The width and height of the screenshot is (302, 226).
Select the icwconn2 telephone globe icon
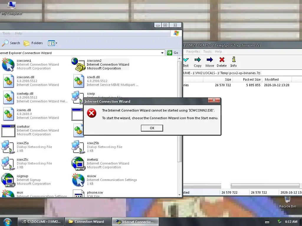pyautogui.click(x=78, y=64)
